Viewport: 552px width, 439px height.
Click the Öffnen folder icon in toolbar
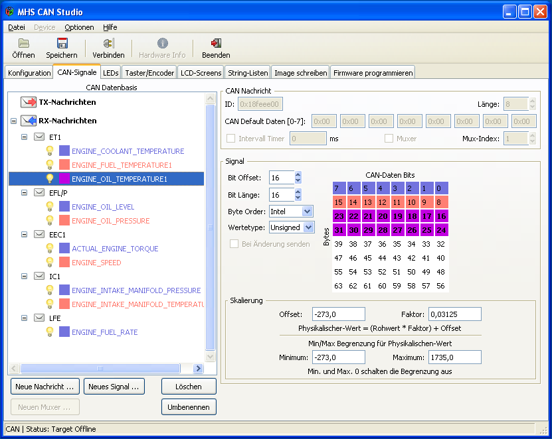[24, 44]
